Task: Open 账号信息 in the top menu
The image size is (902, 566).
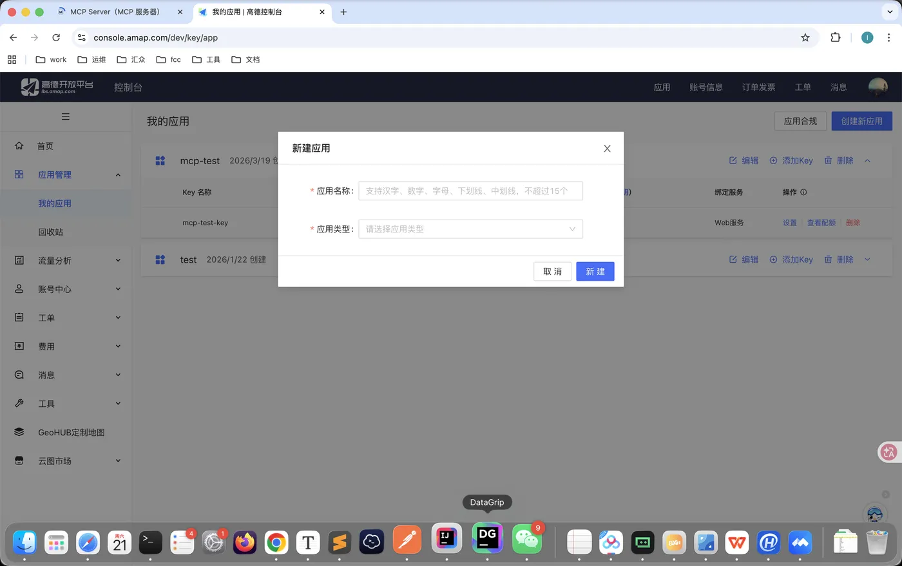Action: (706, 87)
